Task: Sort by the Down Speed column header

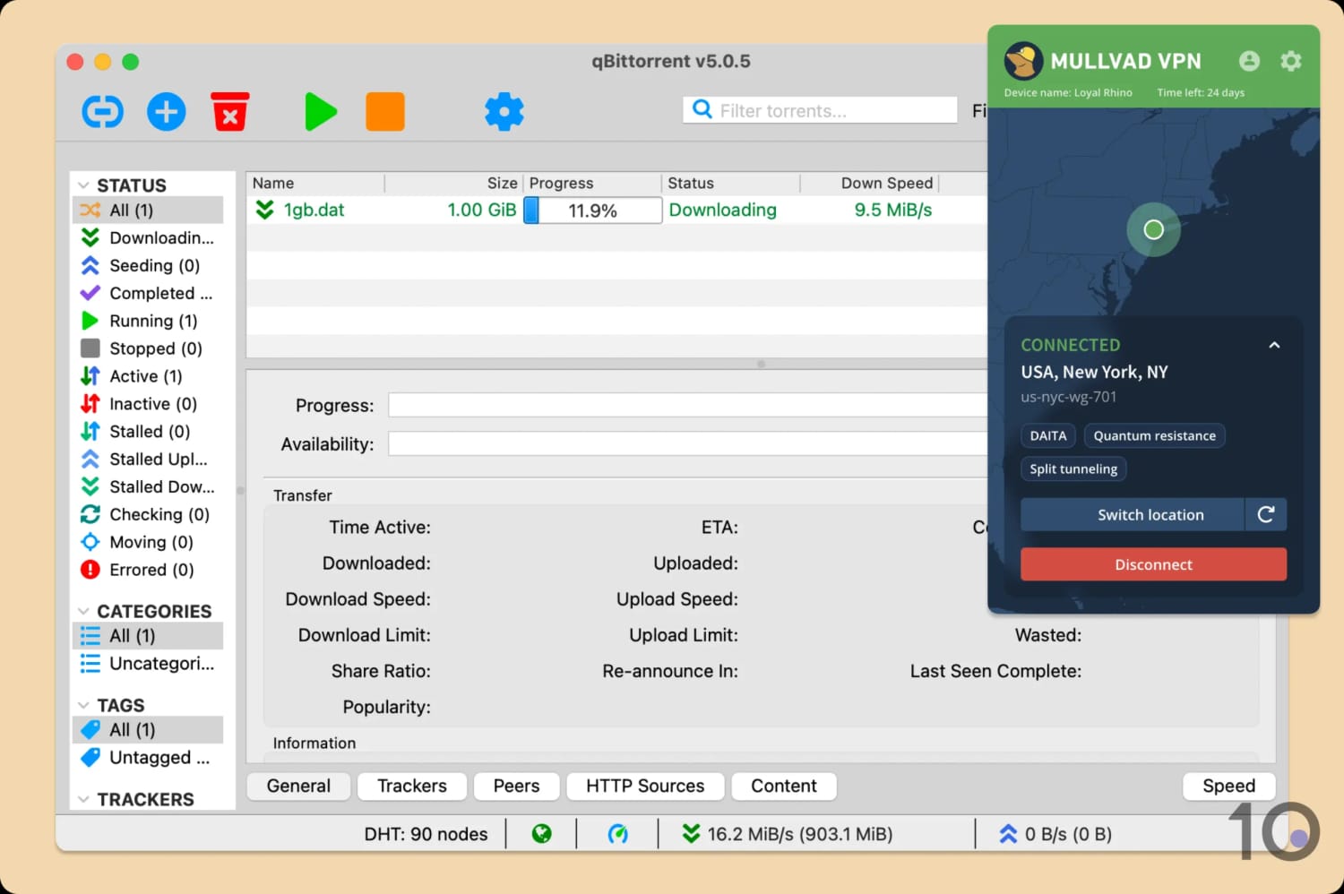Action: (869, 183)
